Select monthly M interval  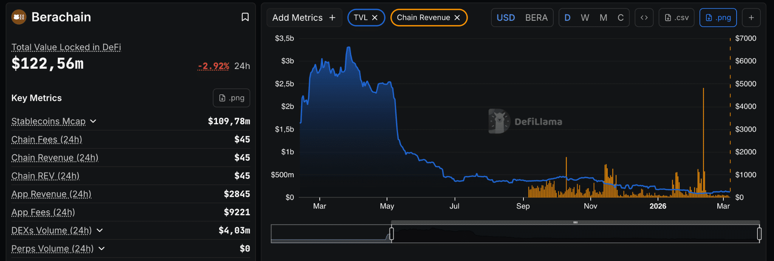point(604,18)
